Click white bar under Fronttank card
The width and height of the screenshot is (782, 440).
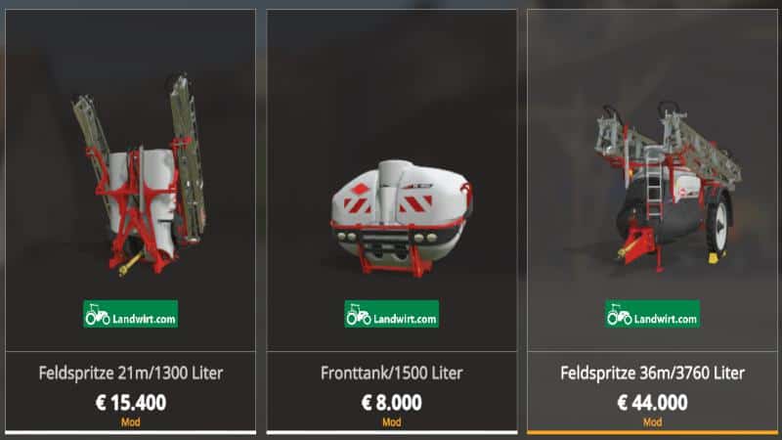392,432
